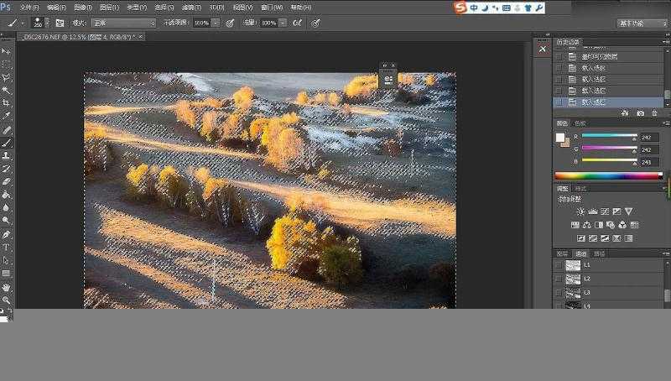
Task: Add a Photo Filter adjustment
Action: (x=611, y=225)
